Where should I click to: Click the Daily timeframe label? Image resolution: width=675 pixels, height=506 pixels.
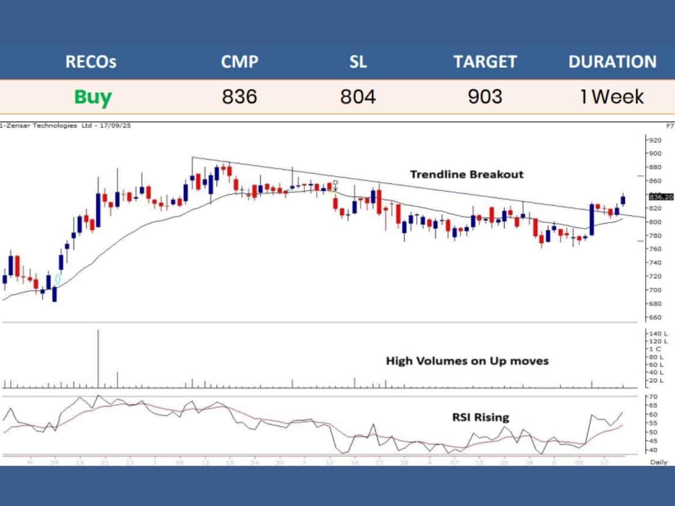tap(659, 462)
